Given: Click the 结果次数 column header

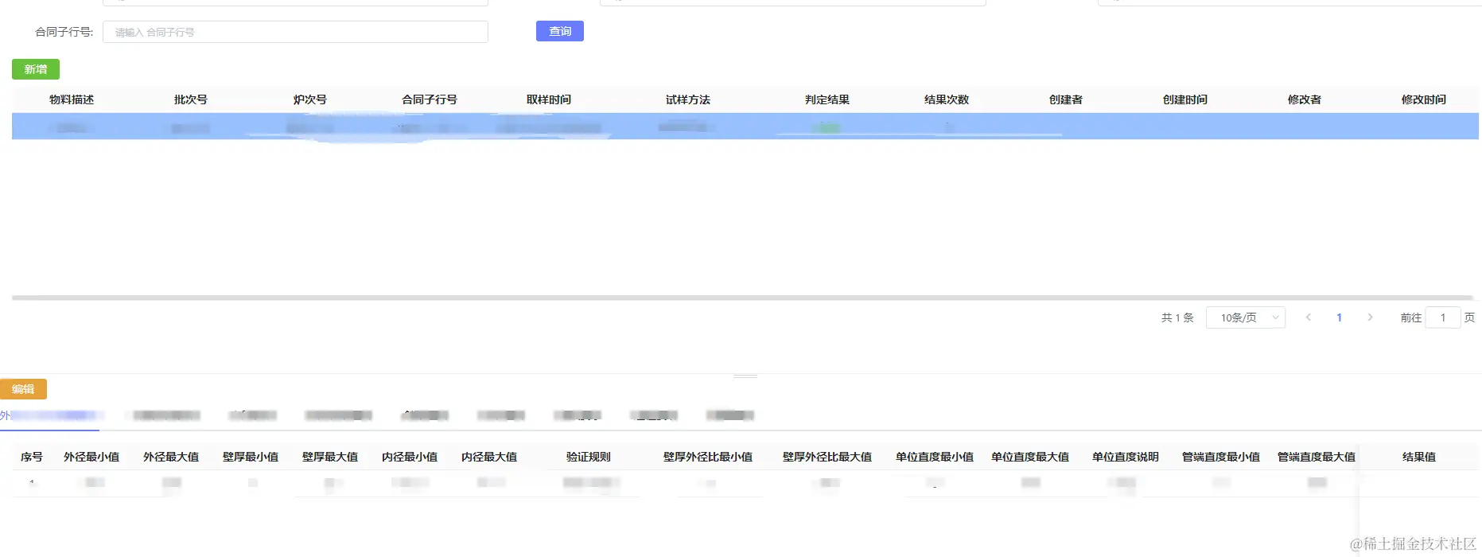Looking at the screenshot, I should pos(947,99).
